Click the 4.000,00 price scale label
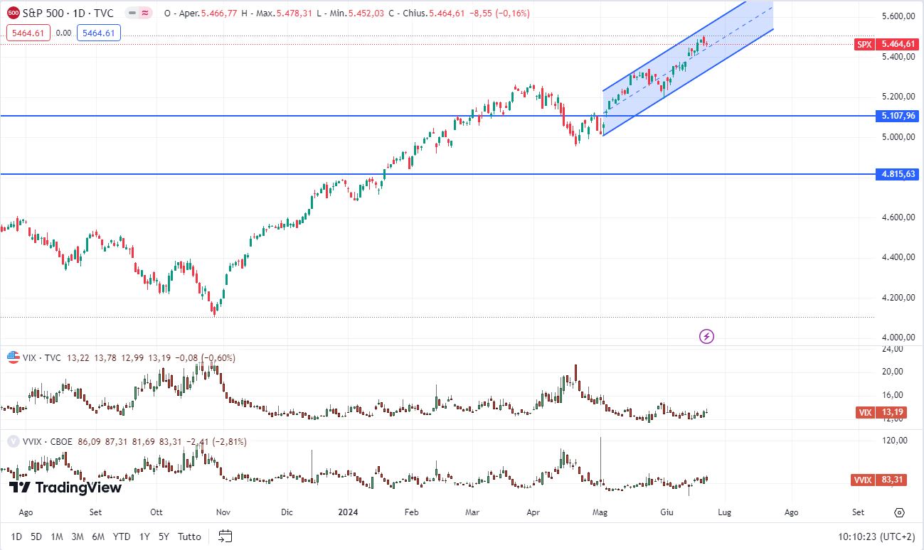 pos(898,338)
